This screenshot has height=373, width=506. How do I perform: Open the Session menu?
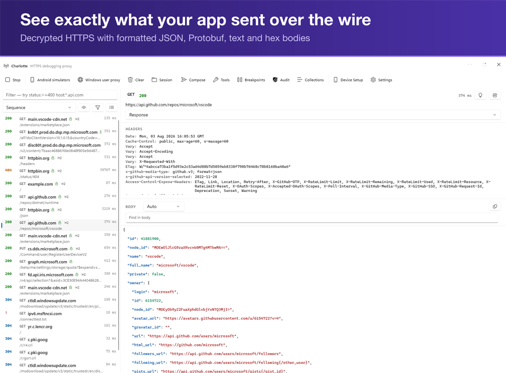162,80
